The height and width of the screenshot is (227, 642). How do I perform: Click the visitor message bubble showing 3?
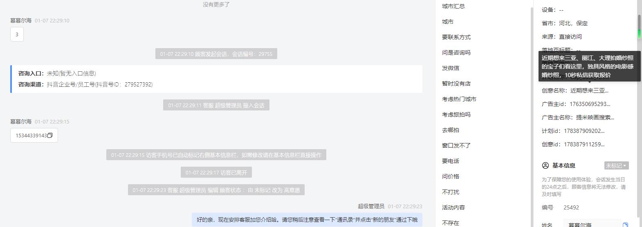17,35
